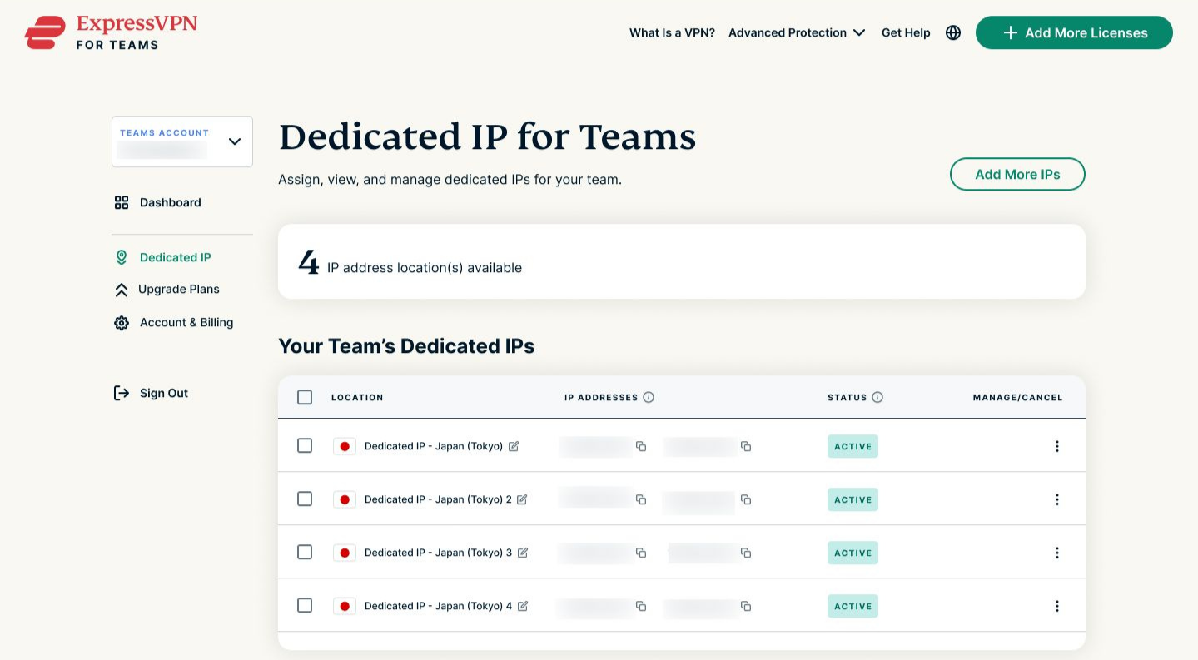
Task: Click the Add More Licenses button
Action: 1074,32
